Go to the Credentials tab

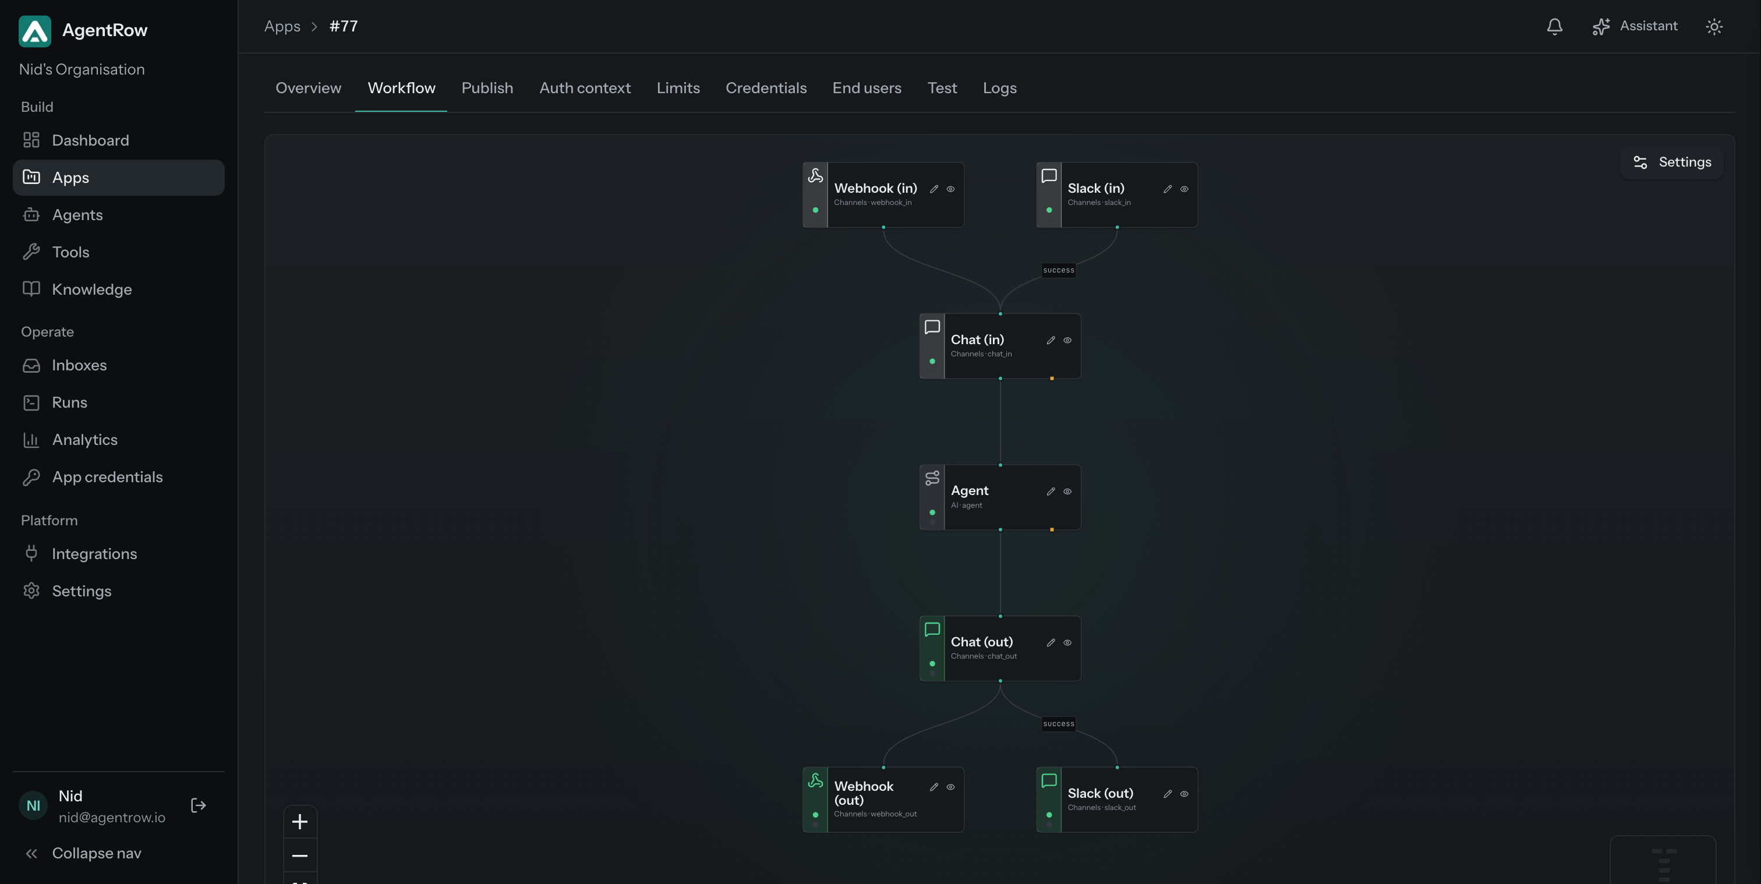tap(766, 88)
